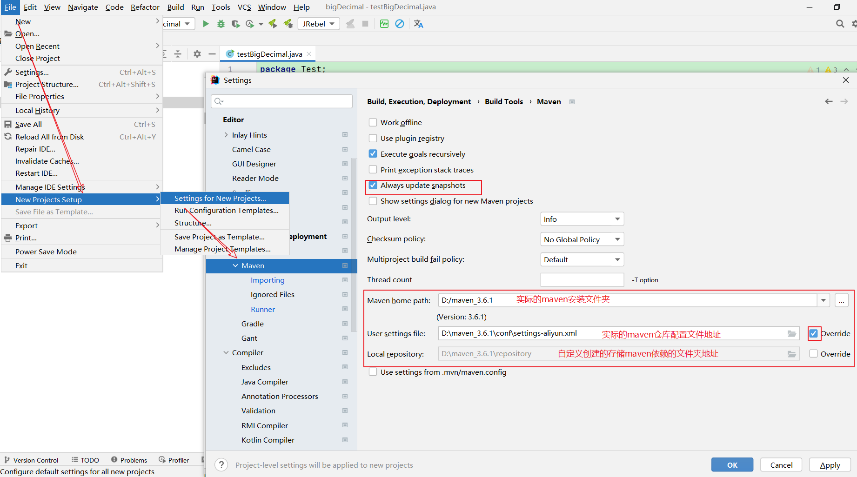Click Invalidate Caches menu item
The height and width of the screenshot is (477, 857).
(82, 161)
